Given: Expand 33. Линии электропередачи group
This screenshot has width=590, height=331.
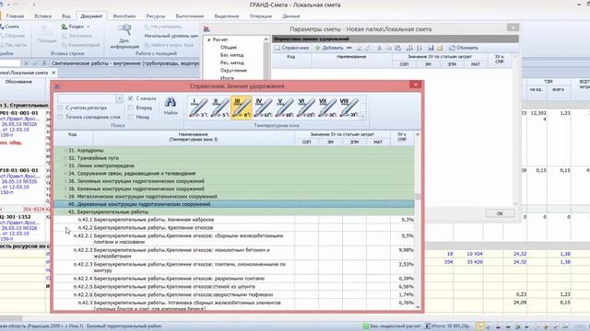Looking at the screenshot, I should coord(65,165).
